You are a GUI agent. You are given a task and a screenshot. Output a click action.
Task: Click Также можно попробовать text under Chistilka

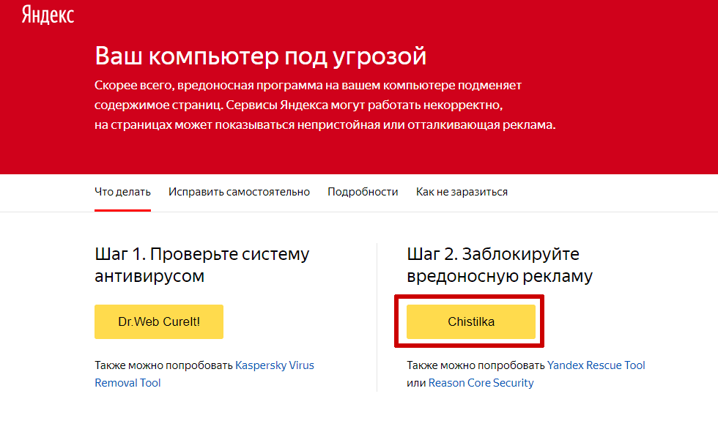tap(475, 365)
